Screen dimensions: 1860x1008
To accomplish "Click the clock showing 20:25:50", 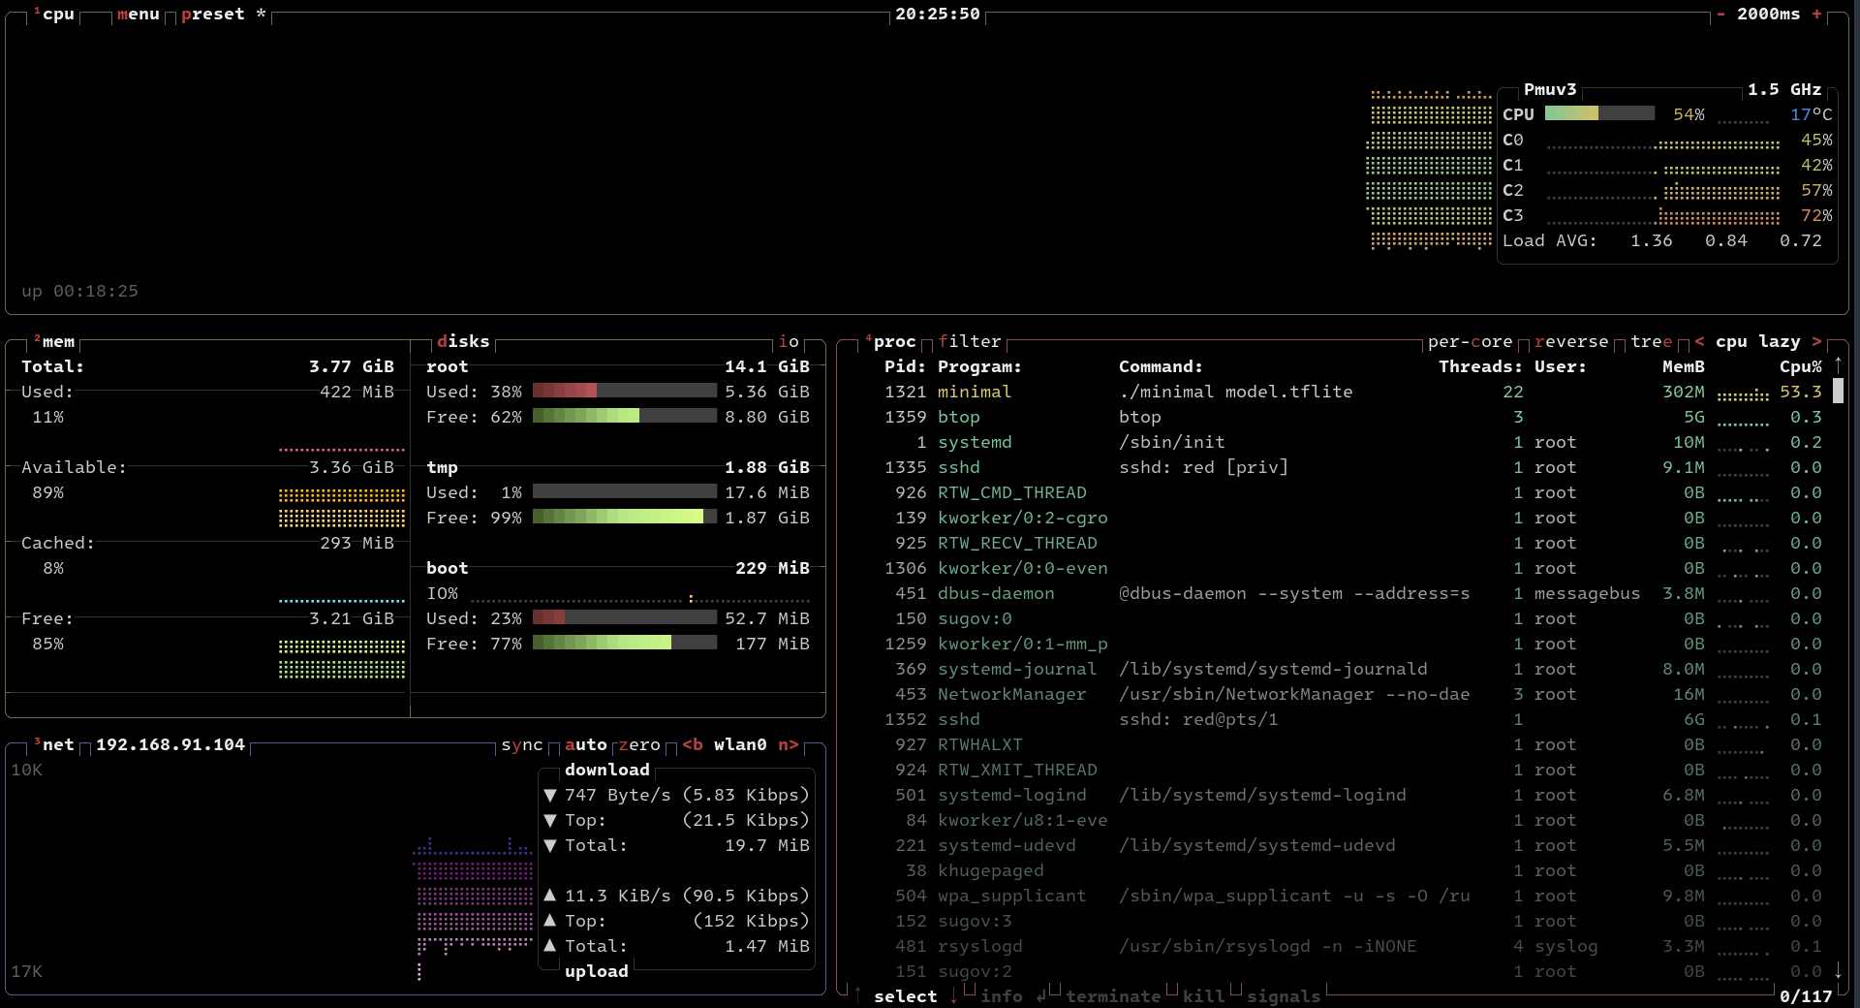I will tap(938, 15).
